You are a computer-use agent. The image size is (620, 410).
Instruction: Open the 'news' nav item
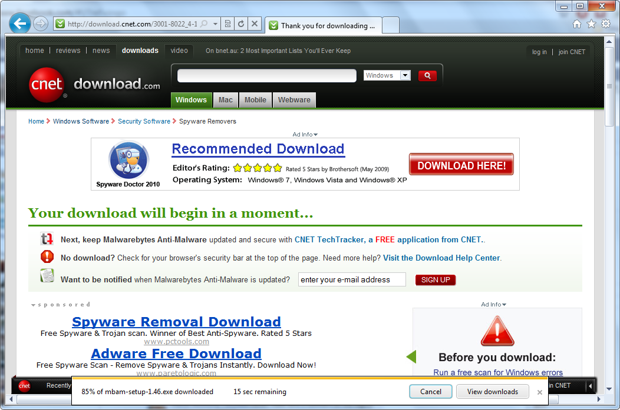(101, 51)
